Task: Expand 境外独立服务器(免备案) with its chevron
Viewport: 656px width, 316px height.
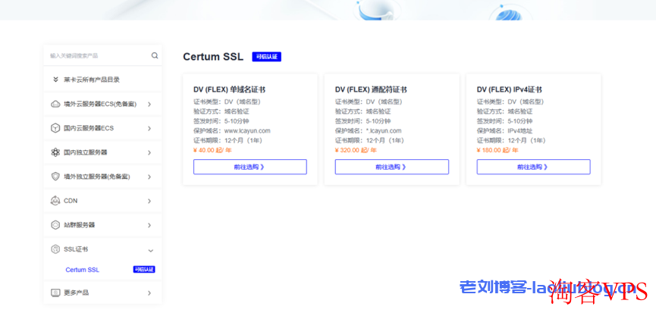Action: click(149, 177)
